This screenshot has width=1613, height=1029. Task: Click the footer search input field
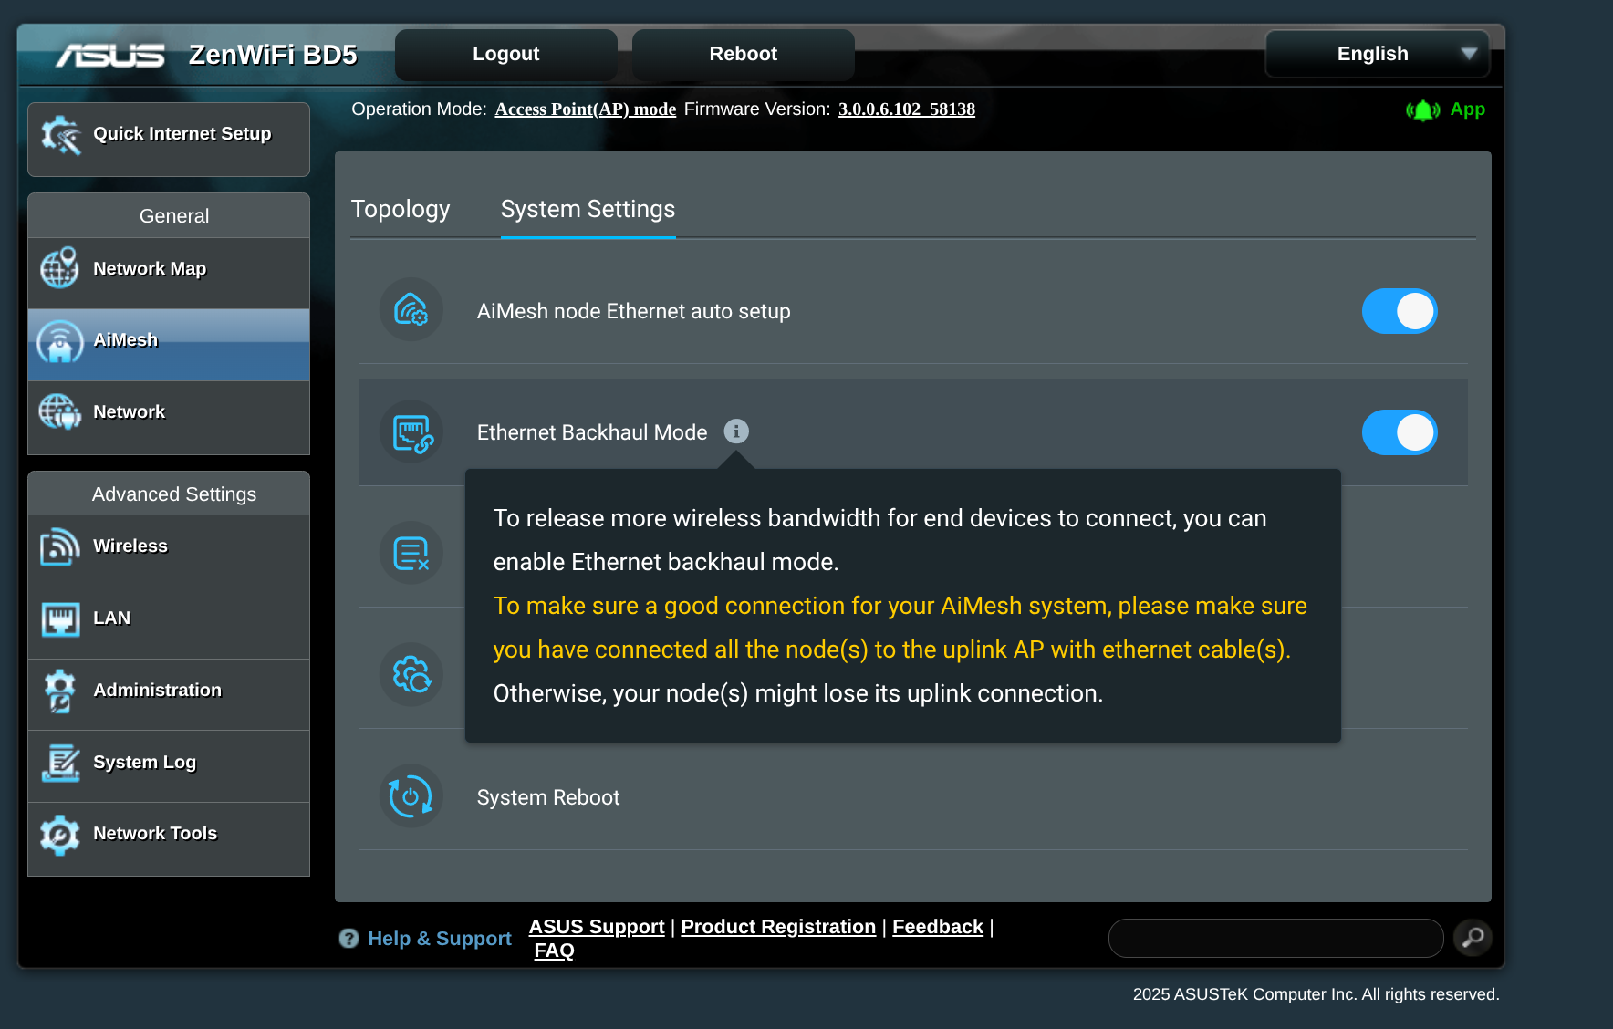click(x=1275, y=938)
